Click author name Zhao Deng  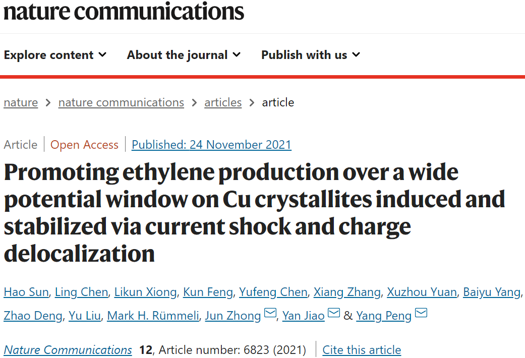coord(33,316)
